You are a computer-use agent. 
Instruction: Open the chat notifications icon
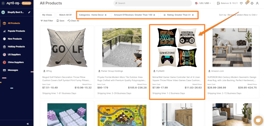click(247, 3)
